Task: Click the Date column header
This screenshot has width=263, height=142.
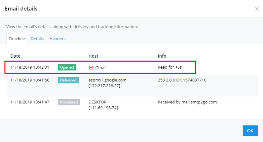Action: pyautogui.click(x=15, y=56)
